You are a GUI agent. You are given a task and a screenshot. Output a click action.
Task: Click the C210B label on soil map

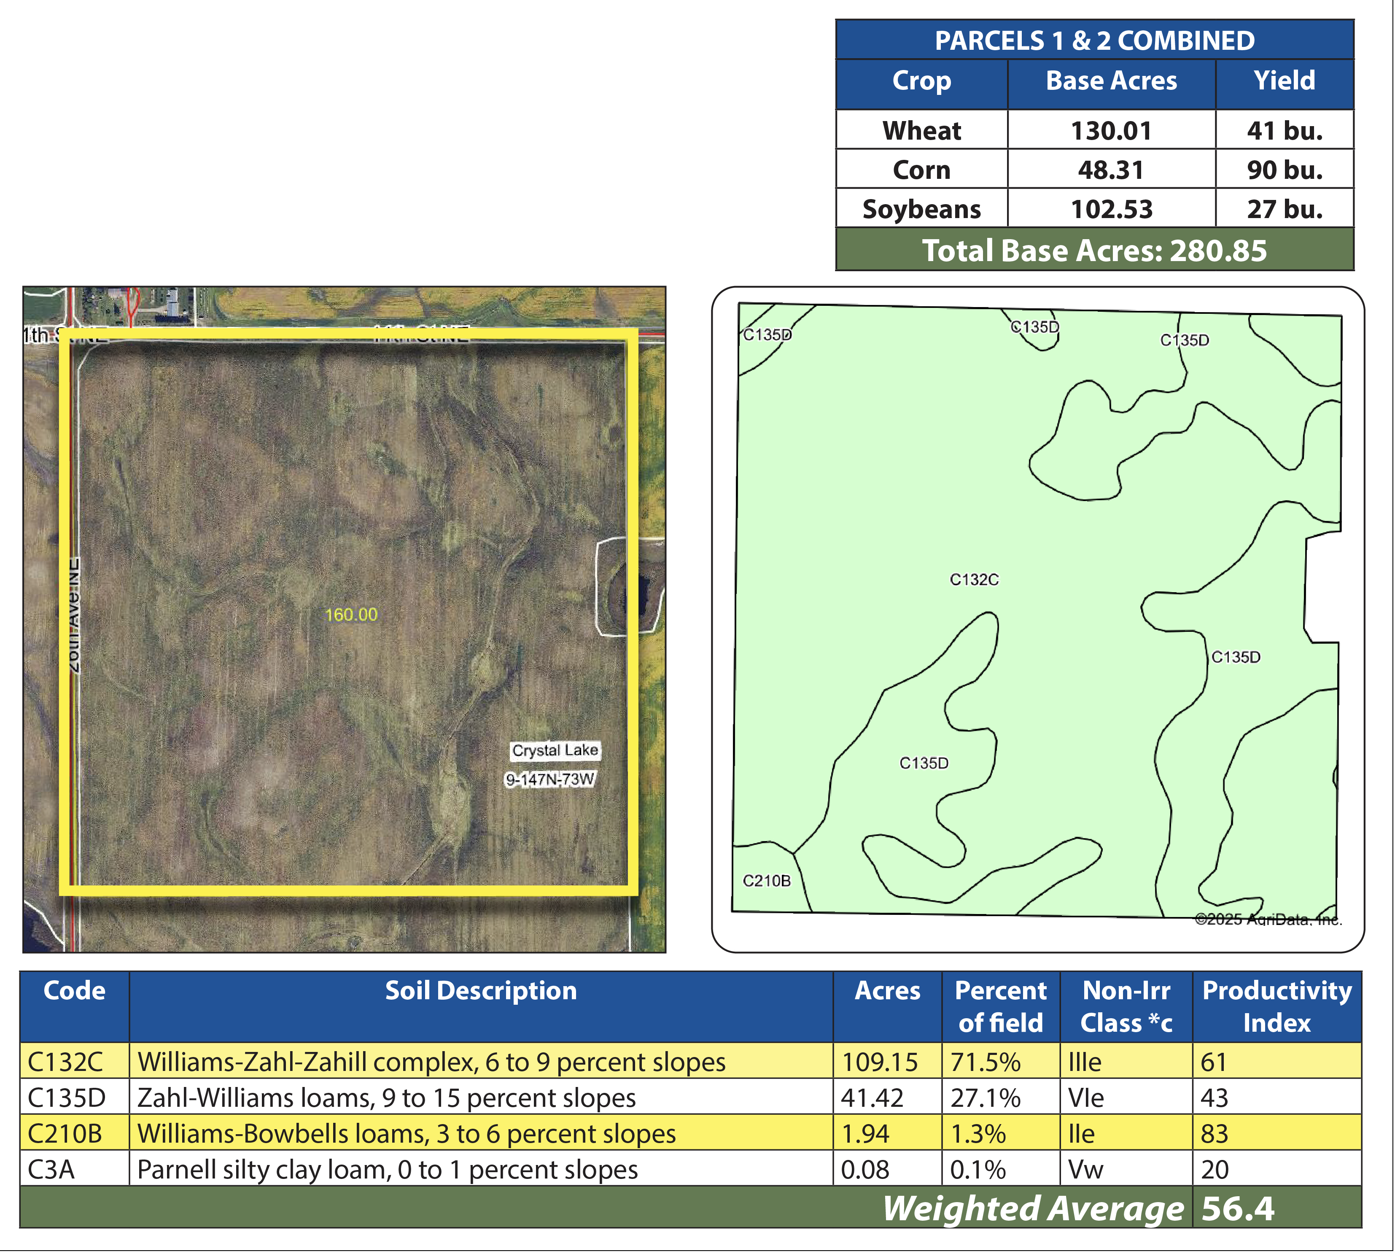766,881
